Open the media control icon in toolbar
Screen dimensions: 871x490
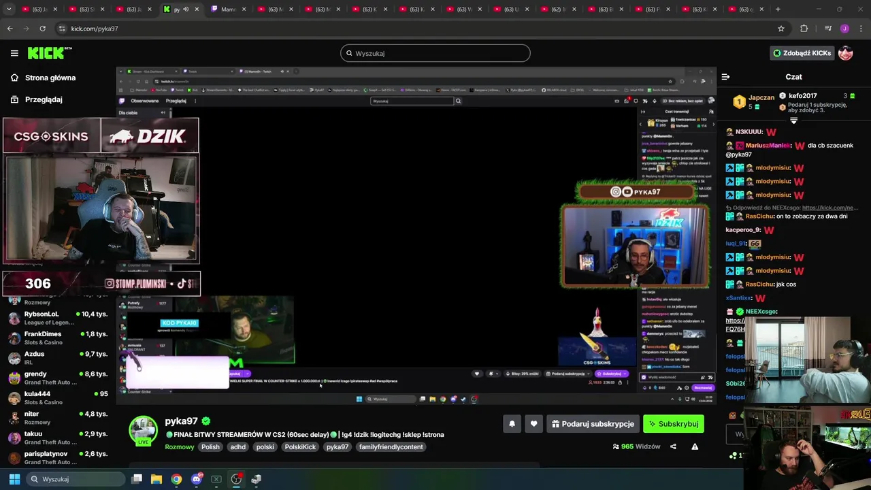[828, 29]
